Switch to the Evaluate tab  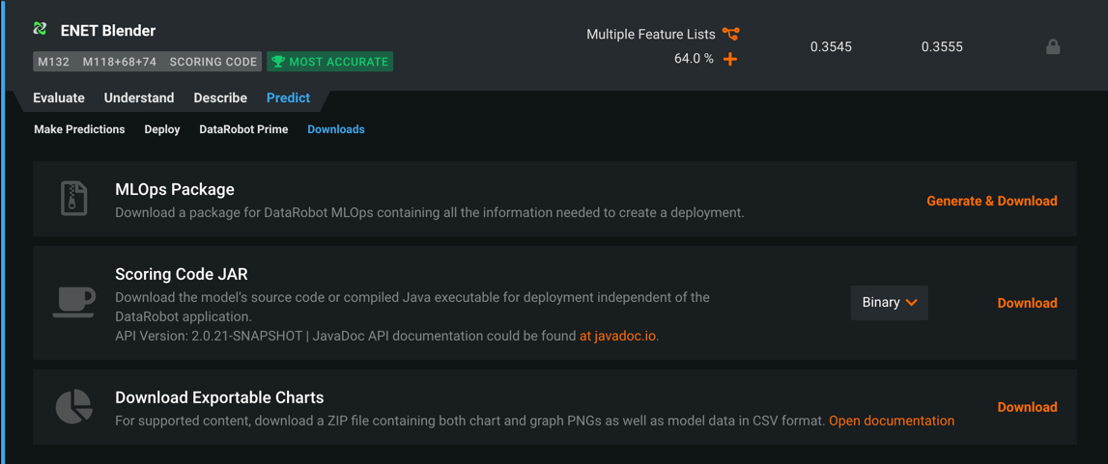[x=59, y=98]
